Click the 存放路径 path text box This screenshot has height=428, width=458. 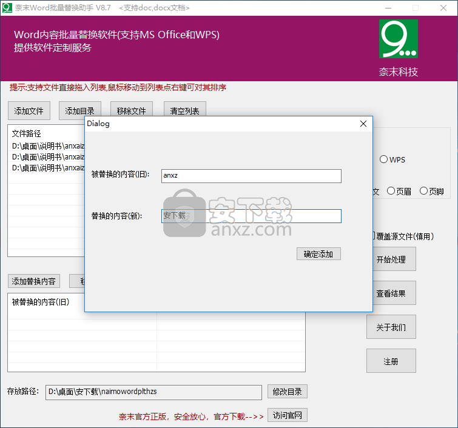click(153, 392)
